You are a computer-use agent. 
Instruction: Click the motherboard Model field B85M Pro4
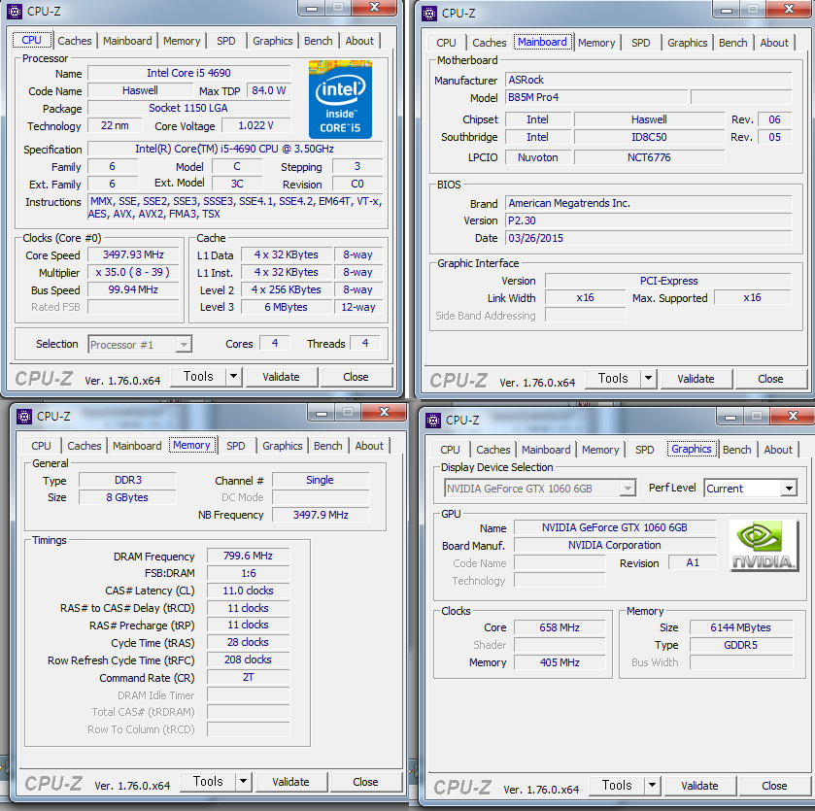[596, 98]
